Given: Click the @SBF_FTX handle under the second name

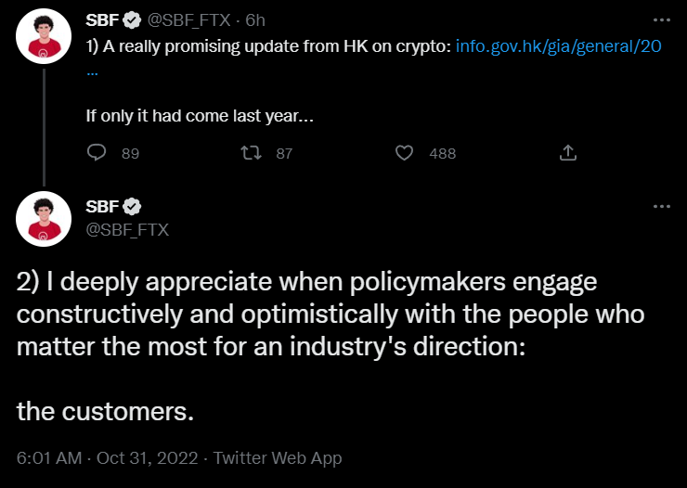Looking at the screenshot, I should [127, 229].
